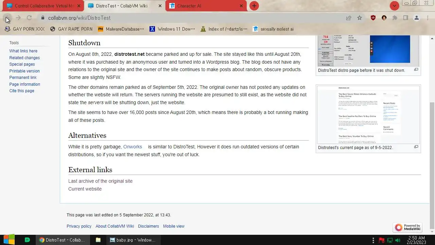Viewport: 435px width, 245px height.
Task: Open the Privacy policy footer link
Action: tap(79, 226)
